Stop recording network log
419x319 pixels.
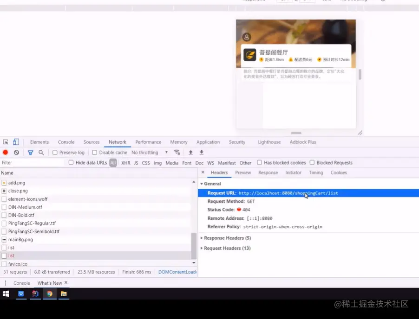click(6, 152)
